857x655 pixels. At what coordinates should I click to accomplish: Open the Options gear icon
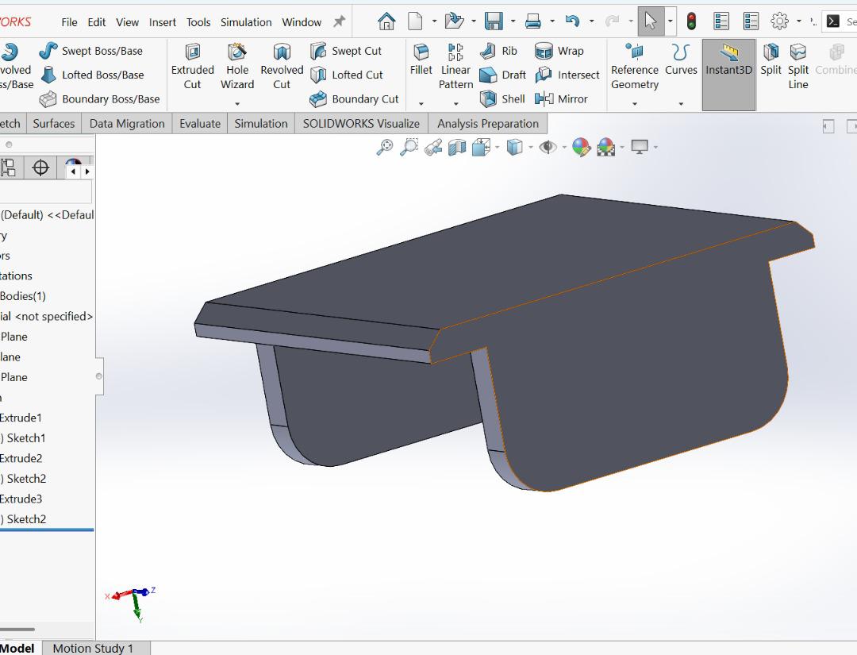779,22
